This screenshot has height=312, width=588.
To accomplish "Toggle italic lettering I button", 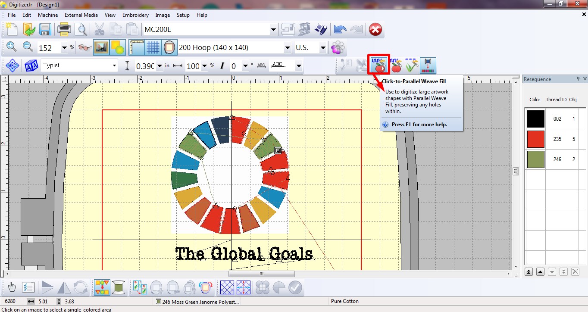I will coord(222,66).
